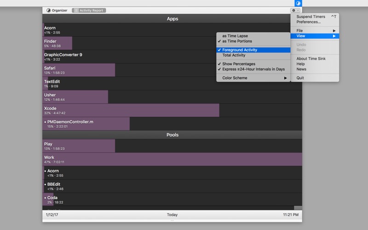The height and width of the screenshot is (230, 368).
Task: Select the Coda row in Pools
Action: pos(172,200)
